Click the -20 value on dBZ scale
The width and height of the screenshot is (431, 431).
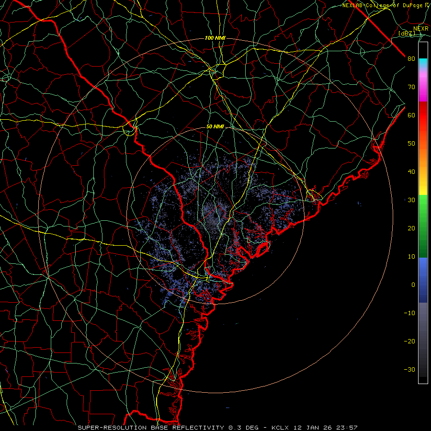pyautogui.click(x=409, y=341)
